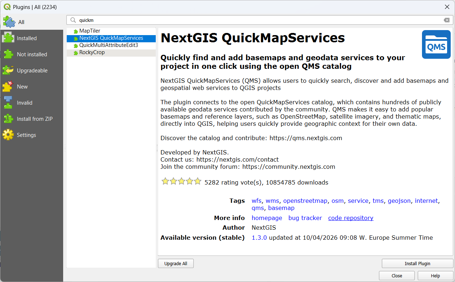This screenshot has width=455, height=282.
Task: Select the Installed plugins sidebar icon
Action: (x=8, y=38)
